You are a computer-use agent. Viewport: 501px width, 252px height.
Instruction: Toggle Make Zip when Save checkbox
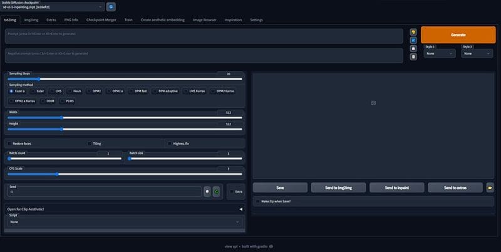[257, 201]
